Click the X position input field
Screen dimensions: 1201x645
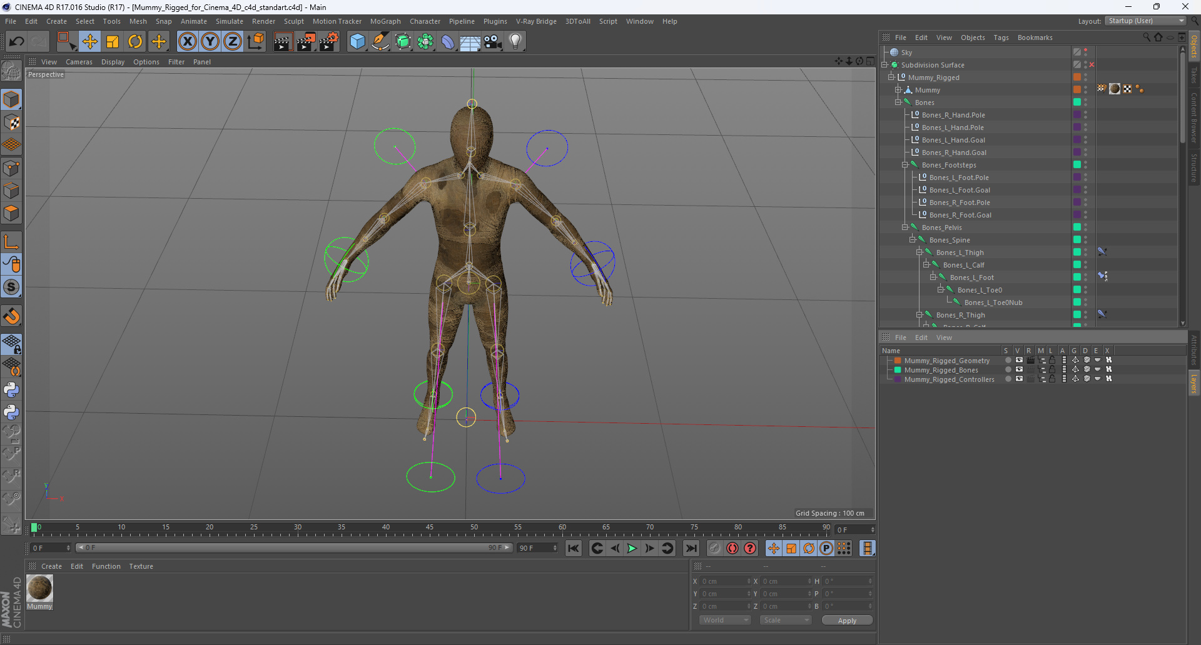pyautogui.click(x=724, y=581)
